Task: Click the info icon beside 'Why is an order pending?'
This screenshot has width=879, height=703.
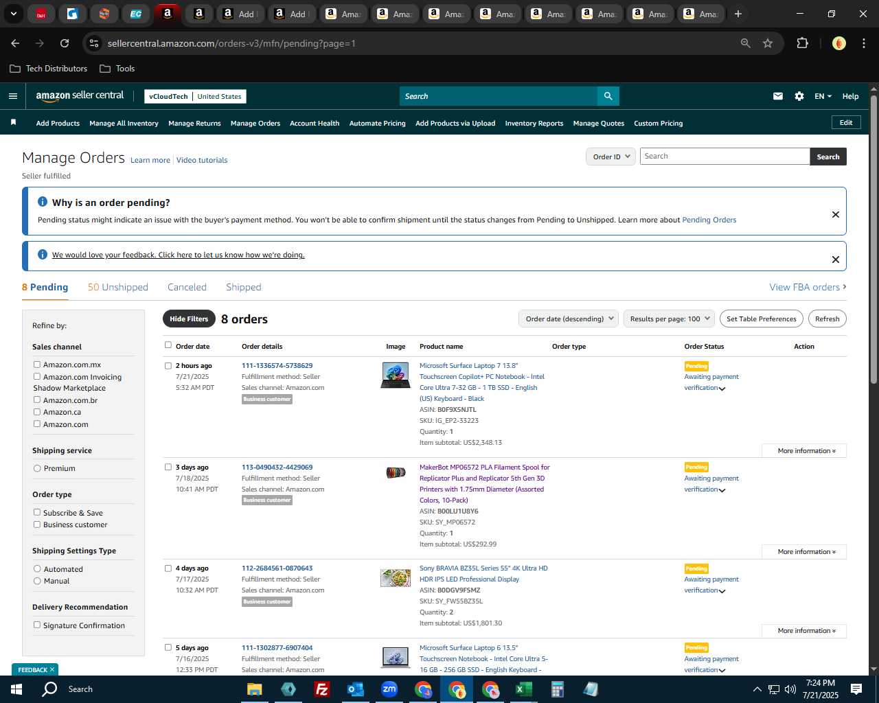Action: pos(43,202)
